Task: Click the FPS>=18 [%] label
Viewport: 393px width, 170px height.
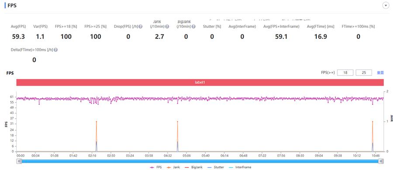Action: click(66, 27)
